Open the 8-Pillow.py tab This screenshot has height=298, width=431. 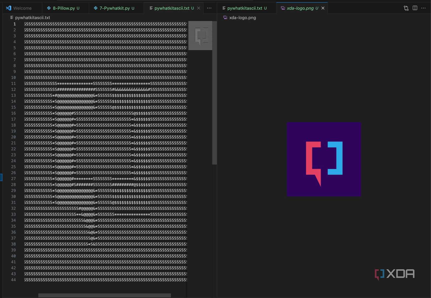tap(64, 8)
